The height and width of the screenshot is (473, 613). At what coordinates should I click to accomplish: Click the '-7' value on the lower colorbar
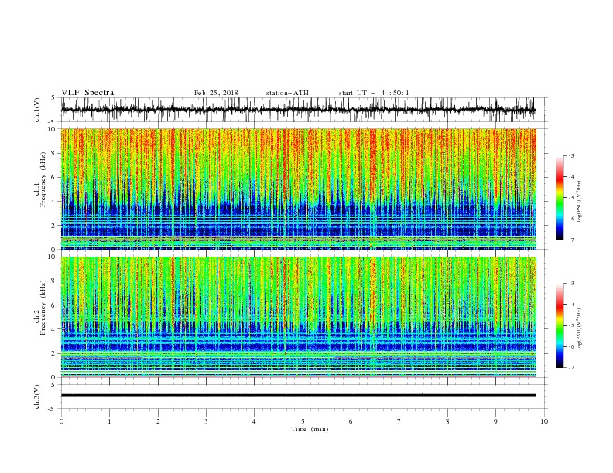coord(570,368)
